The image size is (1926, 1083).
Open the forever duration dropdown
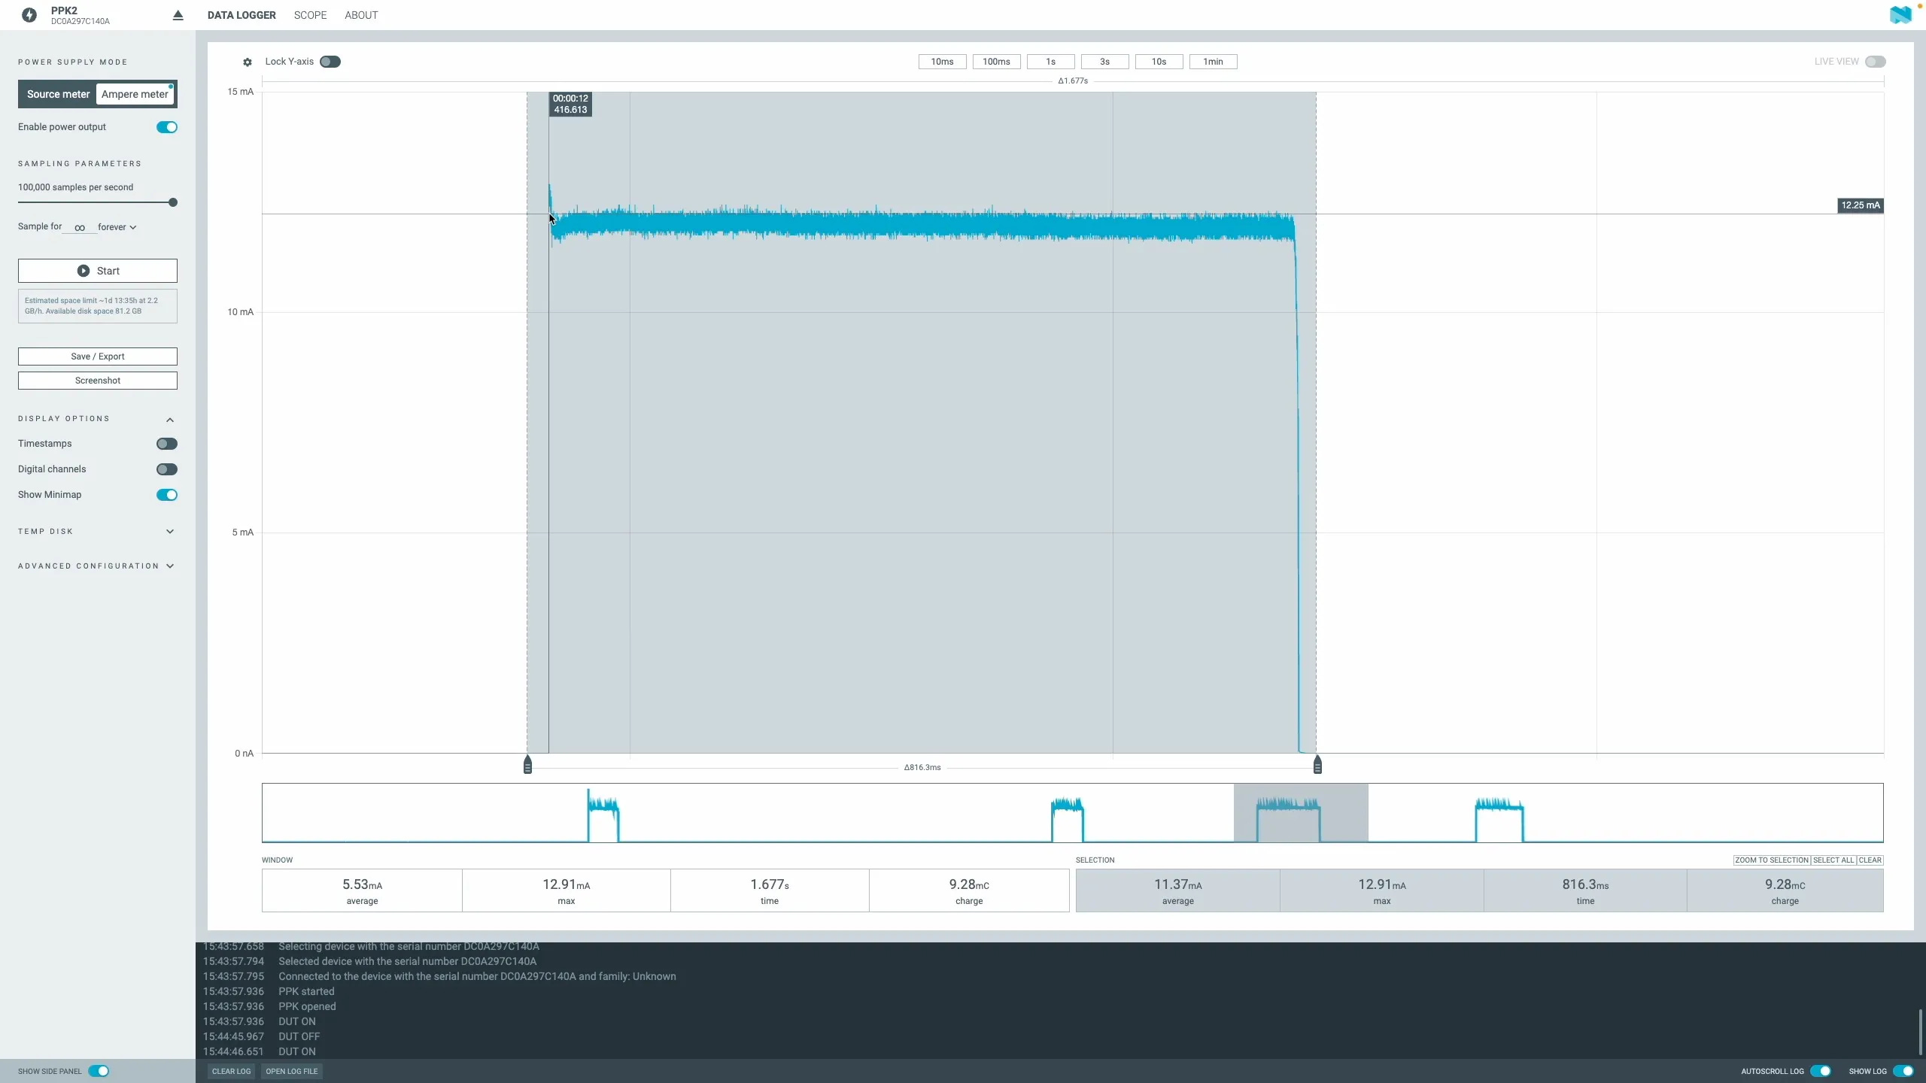coord(117,227)
